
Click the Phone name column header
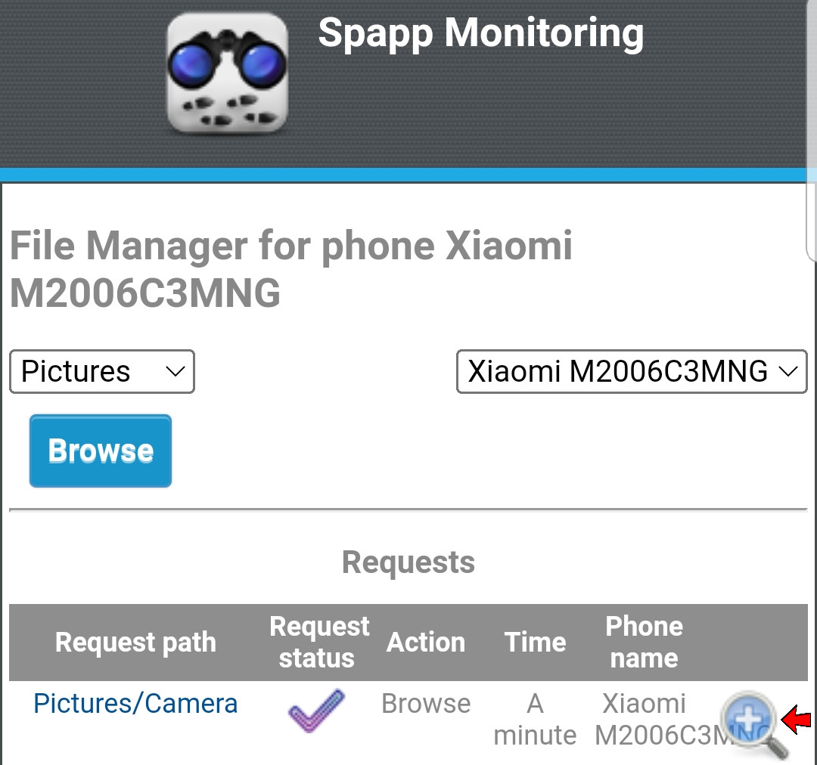644,642
